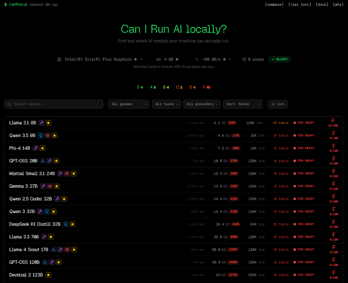Viewport: 348px width, 283px height.
Task: Click the vision eye icon on Llama 4 Scout 17B
Action: (67, 250)
